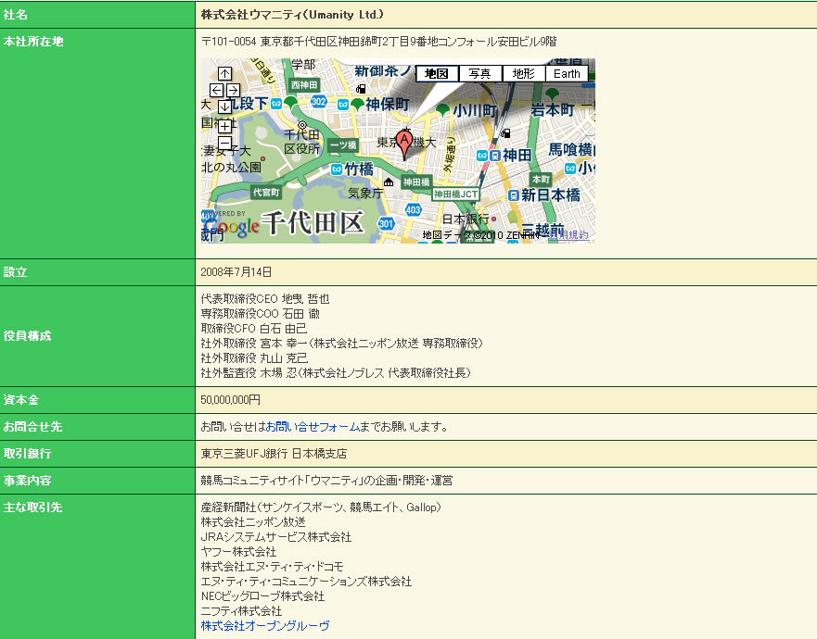
Task: Pan the map right with the arrow
Action: pos(233,90)
